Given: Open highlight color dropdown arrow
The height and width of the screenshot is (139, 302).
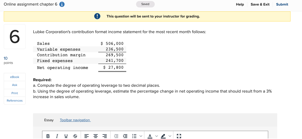Looking at the screenshot, I should pyautogui.click(x=170, y=136).
